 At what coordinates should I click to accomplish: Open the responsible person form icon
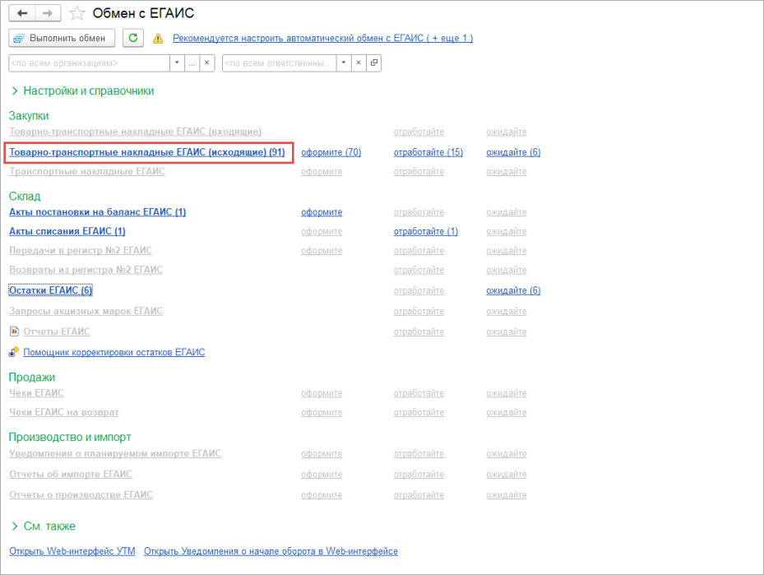373,63
